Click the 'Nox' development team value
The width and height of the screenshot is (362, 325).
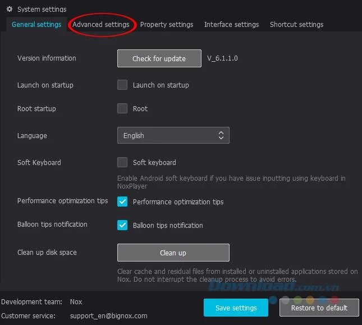tap(76, 301)
